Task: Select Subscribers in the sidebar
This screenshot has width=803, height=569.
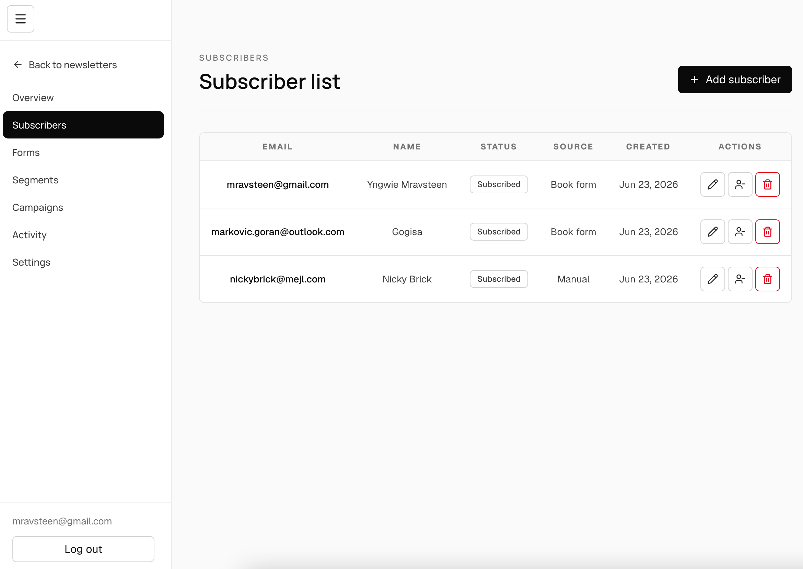Action: pyautogui.click(x=83, y=125)
